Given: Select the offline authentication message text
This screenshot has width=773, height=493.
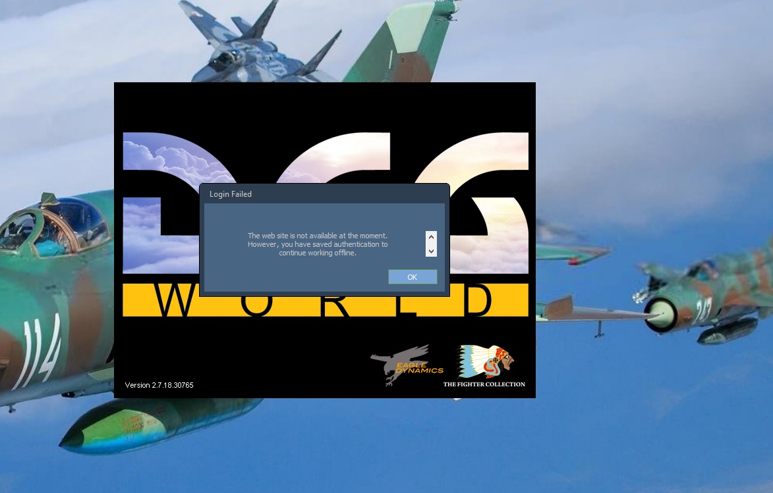Looking at the screenshot, I should point(318,244).
